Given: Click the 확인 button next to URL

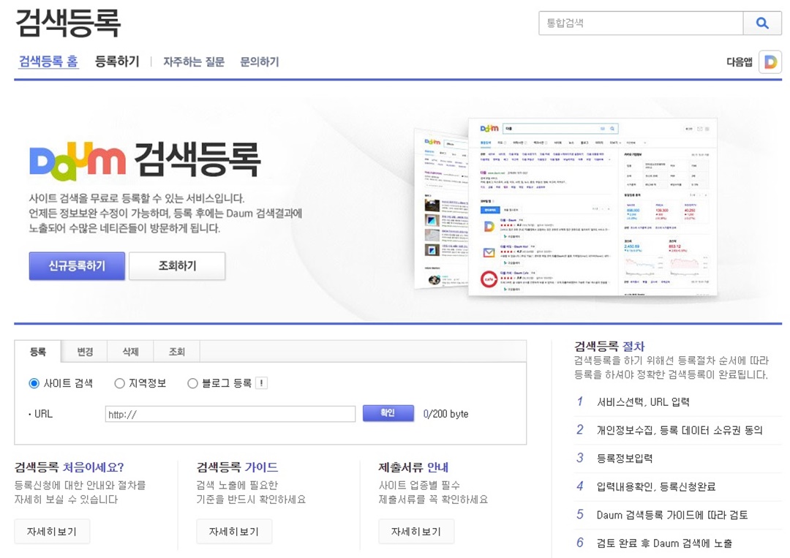Looking at the screenshot, I should (388, 413).
